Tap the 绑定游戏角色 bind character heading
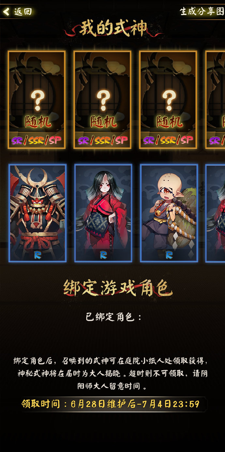225x452 pixels. pyautogui.click(x=117, y=288)
